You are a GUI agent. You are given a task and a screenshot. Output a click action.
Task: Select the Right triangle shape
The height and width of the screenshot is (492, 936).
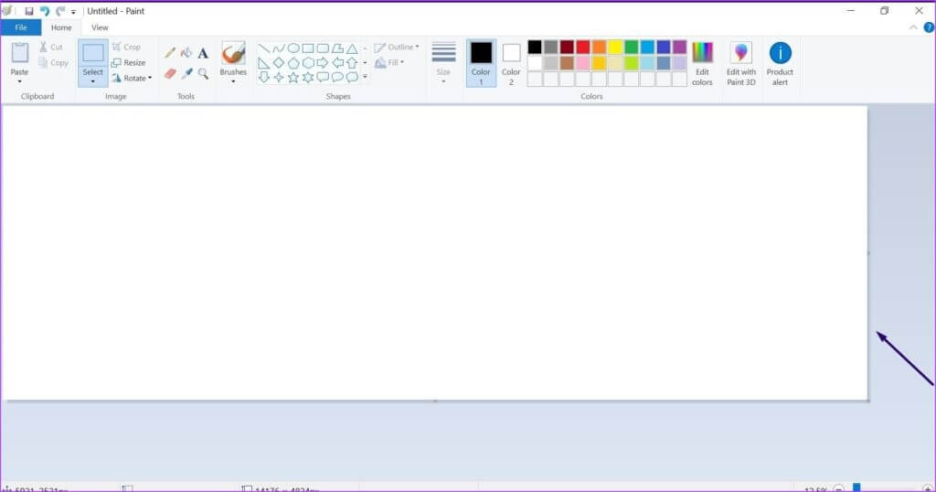coord(264,63)
